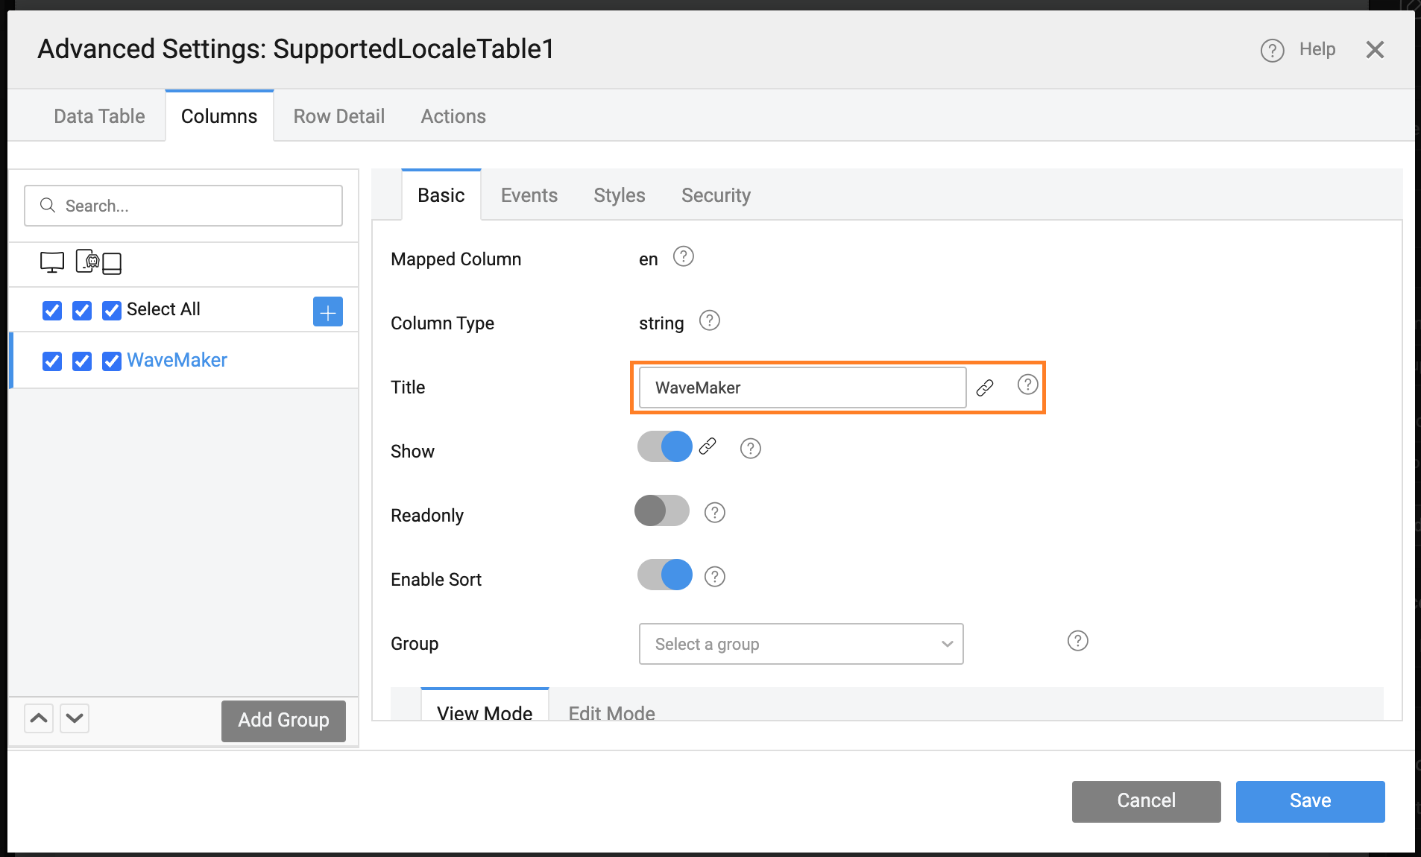Disable the Show toggle

pyautogui.click(x=664, y=446)
